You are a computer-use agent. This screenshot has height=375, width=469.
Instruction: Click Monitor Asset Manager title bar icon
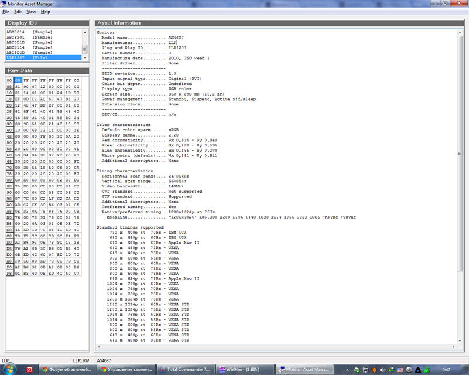coord(4,4)
